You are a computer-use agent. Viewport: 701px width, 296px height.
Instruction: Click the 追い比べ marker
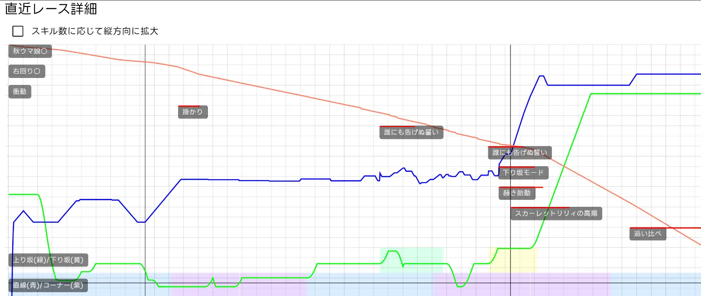648,234
